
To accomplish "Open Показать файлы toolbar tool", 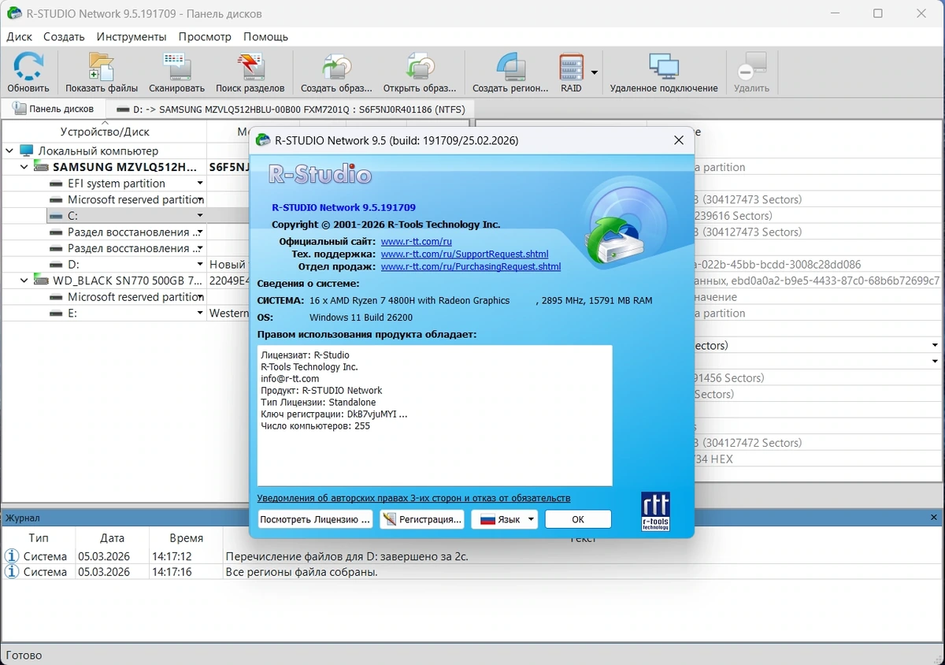I will 102,73.
